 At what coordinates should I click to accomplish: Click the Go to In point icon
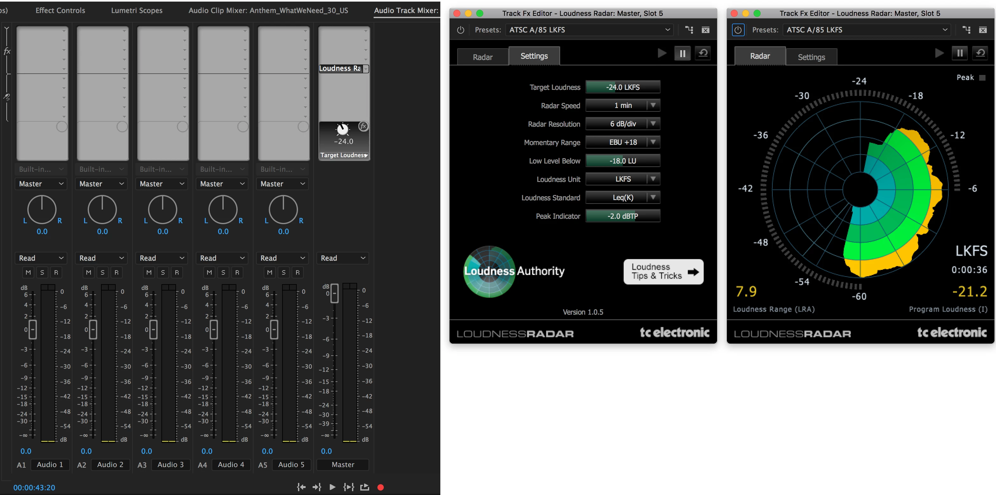[x=301, y=487]
